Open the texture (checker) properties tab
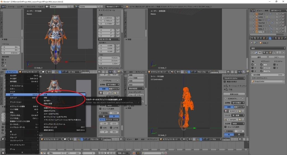This screenshot has width=287, height=155. [279, 38]
